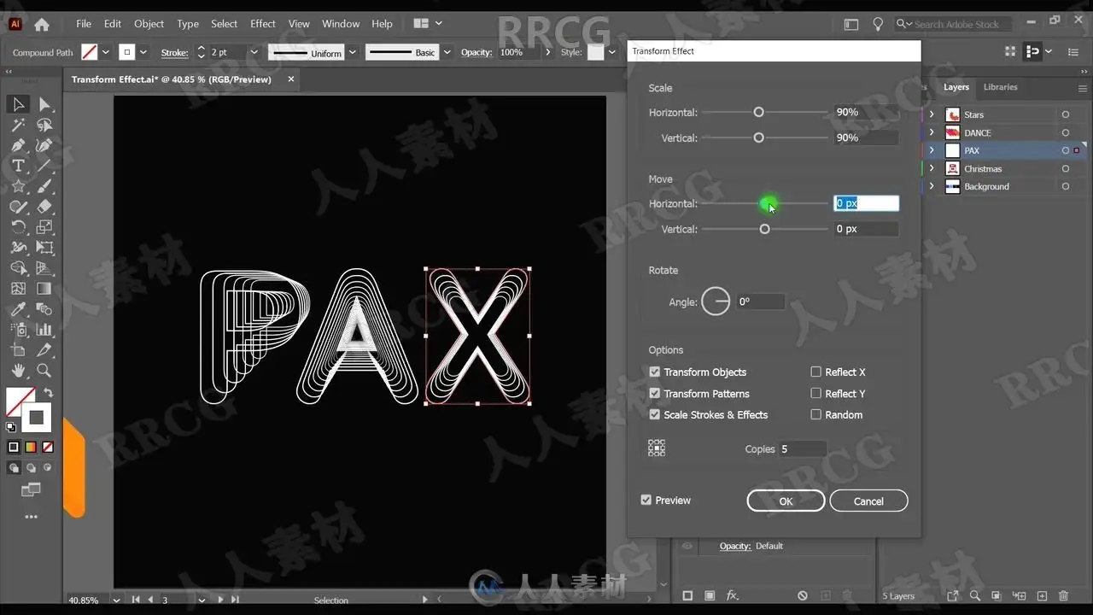Uncheck the Preview checkbox
This screenshot has width=1093, height=615.
[x=646, y=500]
